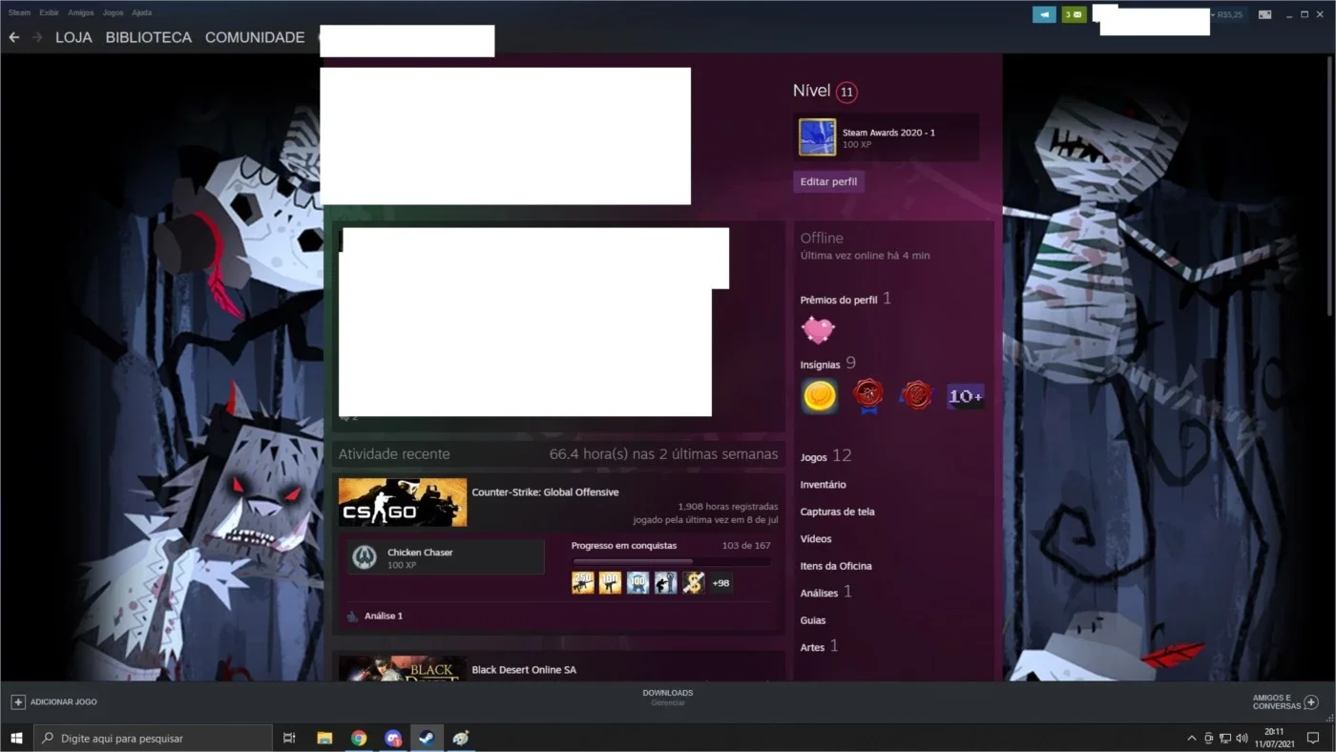
Task: Open Discord from the taskbar
Action: (393, 738)
